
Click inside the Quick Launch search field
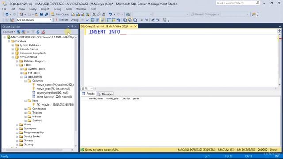coord(236,3)
